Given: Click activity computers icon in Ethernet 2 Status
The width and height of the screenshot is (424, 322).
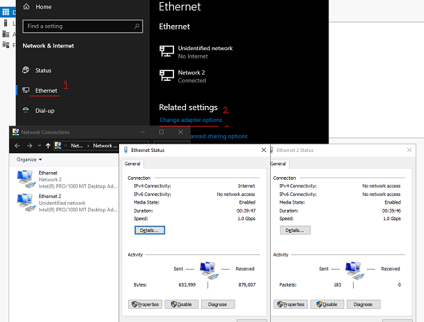Looking at the screenshot, I should (354, 270).
